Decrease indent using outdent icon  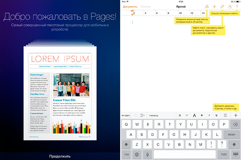click(x=135, y=115)
